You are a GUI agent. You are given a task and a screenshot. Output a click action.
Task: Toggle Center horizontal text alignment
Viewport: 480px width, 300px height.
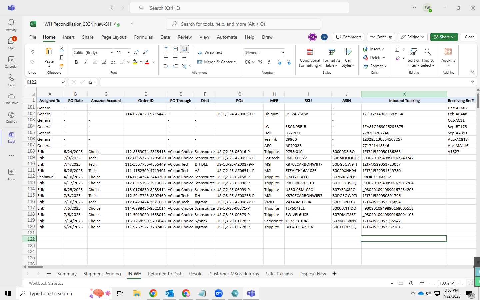[x=175, y=58]
